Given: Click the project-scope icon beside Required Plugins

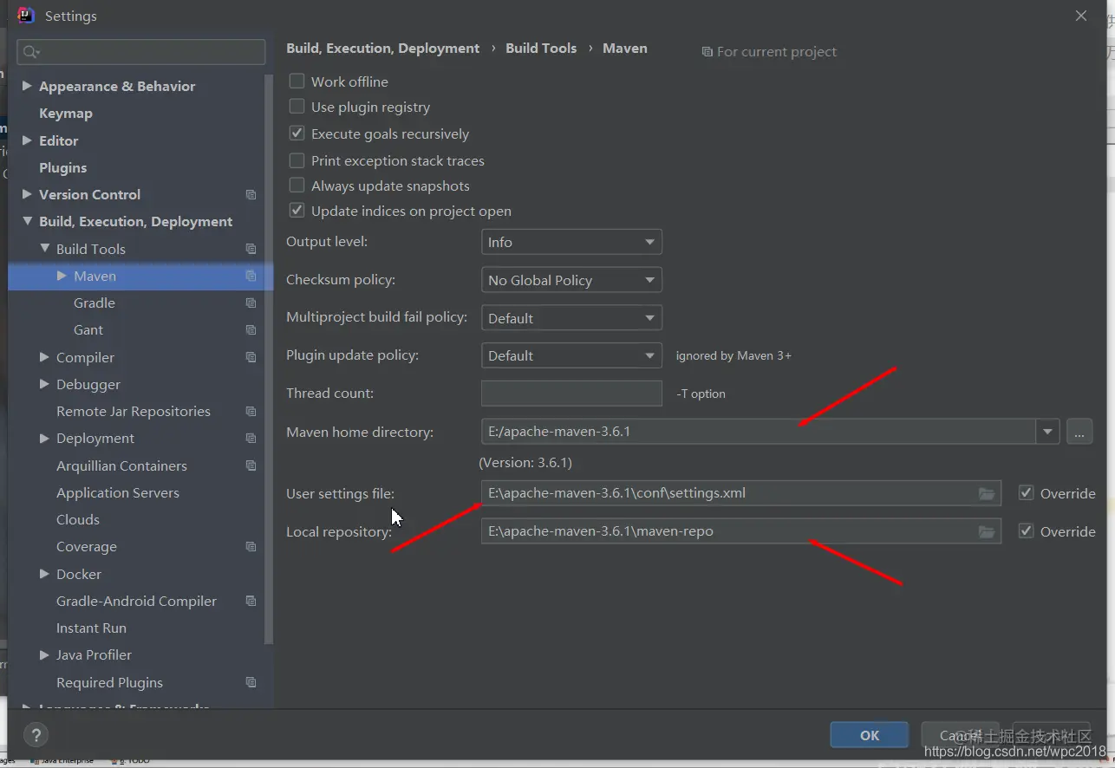Looking at the screenshot, I should click(x=251, y=683).
